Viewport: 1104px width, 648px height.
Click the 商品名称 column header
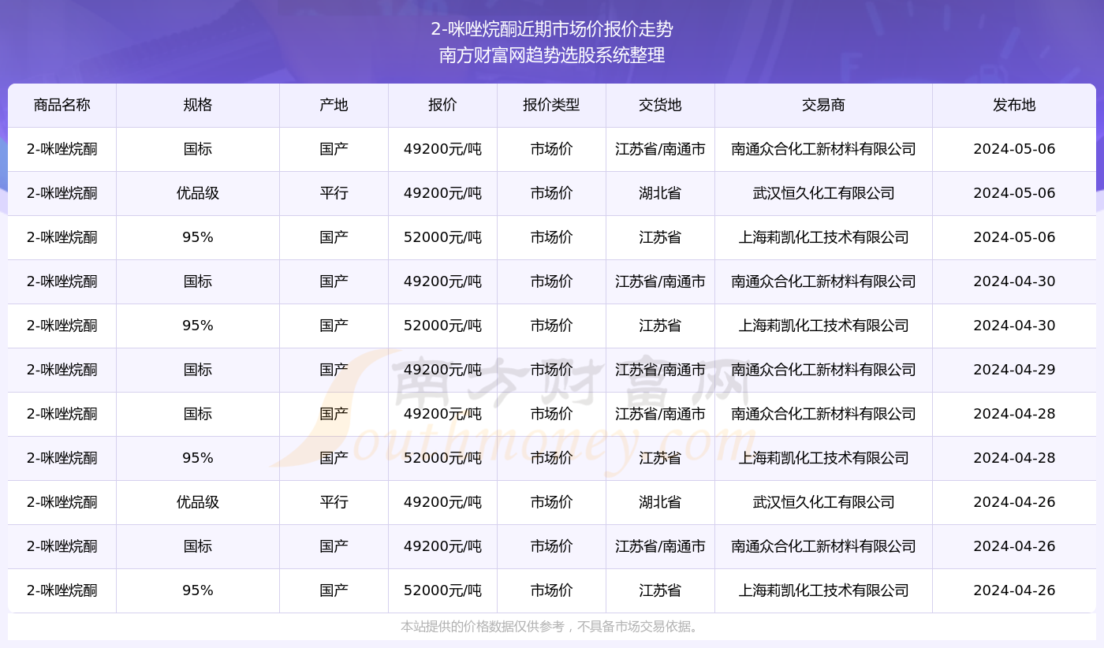62,105
